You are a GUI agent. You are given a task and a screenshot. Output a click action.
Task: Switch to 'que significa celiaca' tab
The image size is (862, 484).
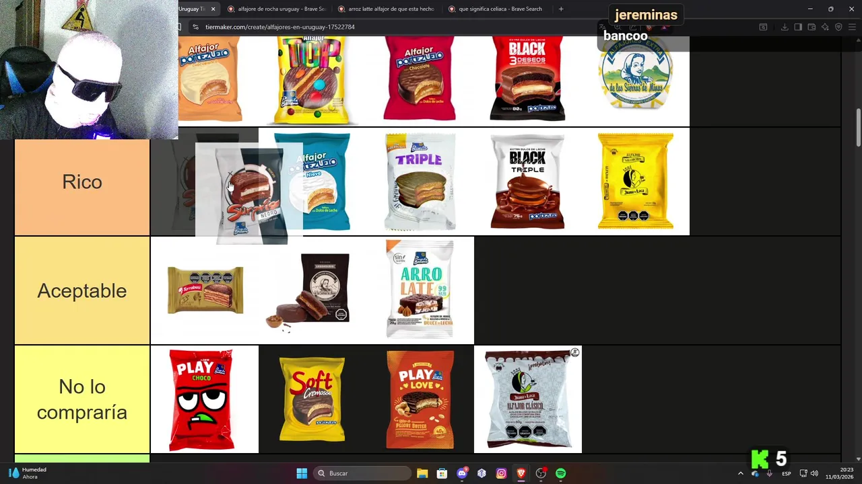tap(496, 9)
